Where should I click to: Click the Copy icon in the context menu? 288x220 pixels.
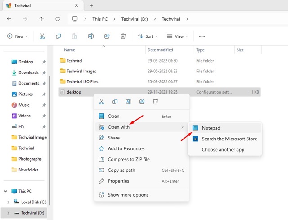[115, 102]
